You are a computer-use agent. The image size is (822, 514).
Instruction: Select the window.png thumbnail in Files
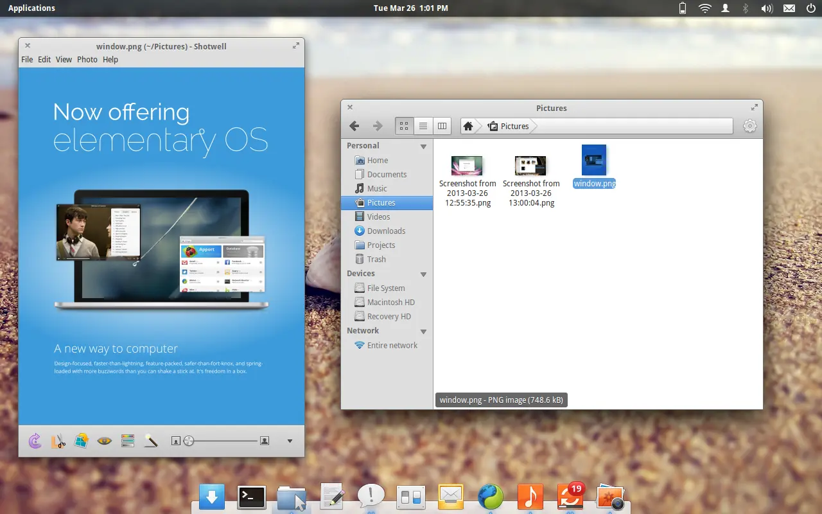pyautogui.click(x=593, y=159)
